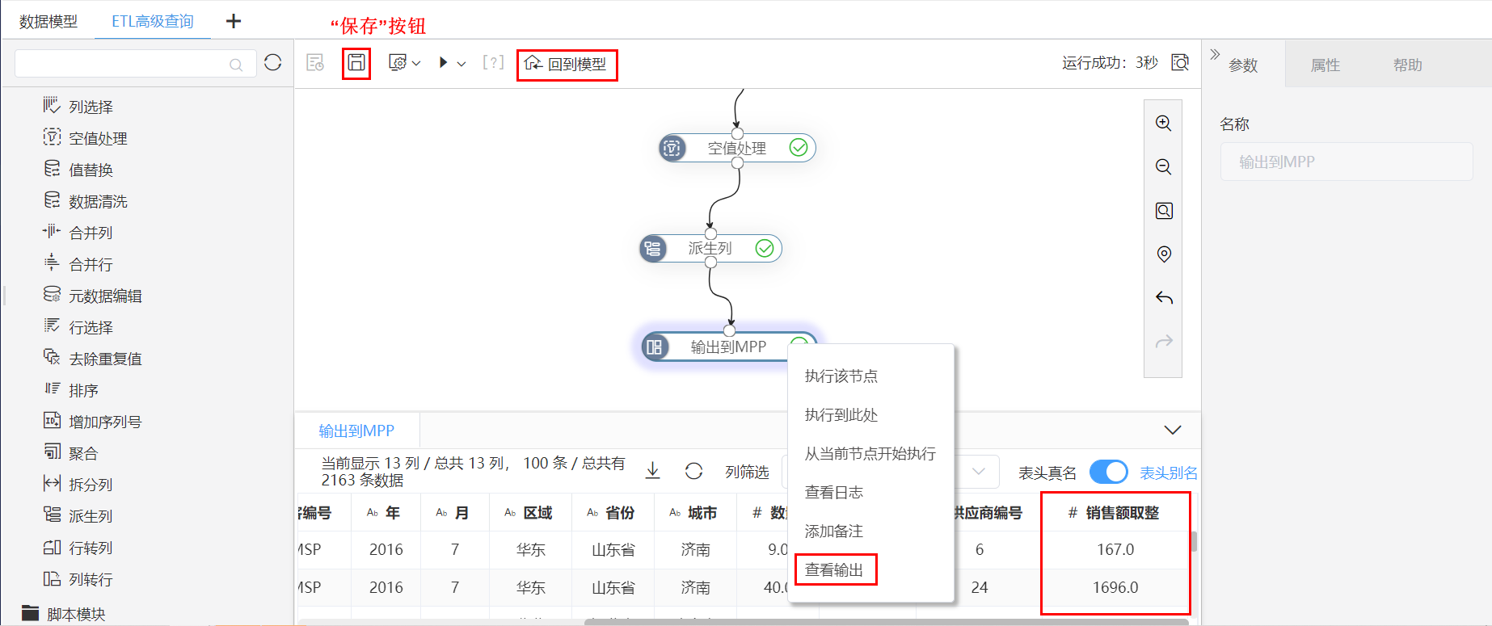Click 输出到MPP output tab
1492x626 pixels.
(x=356, y=431)
